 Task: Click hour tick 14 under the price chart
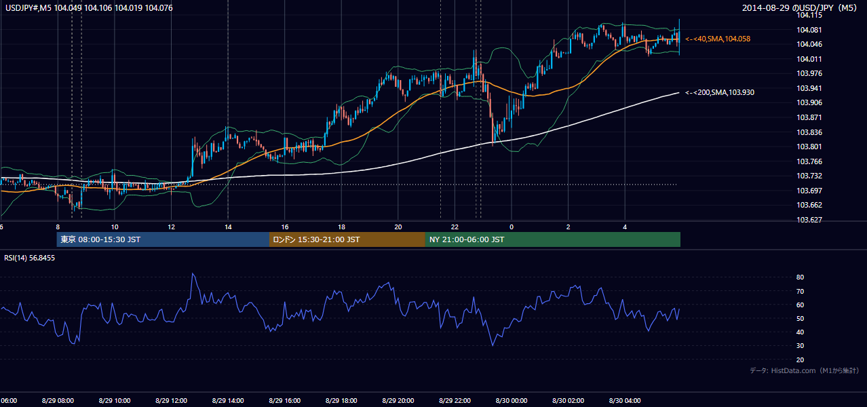pos(228,227)
